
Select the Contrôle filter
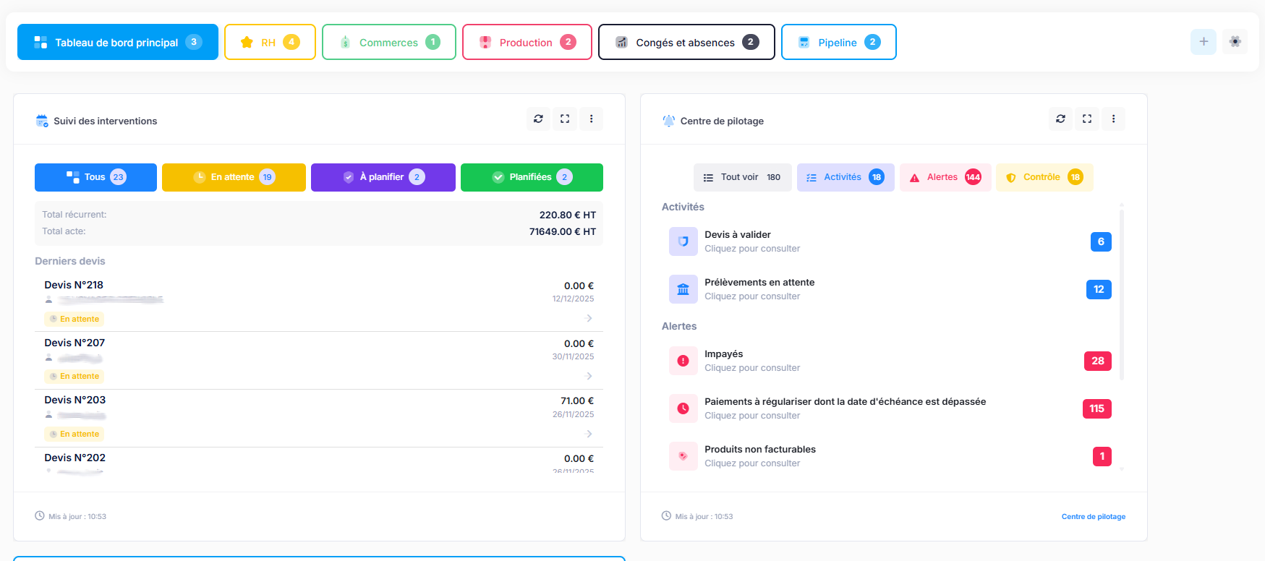pyautogui.click(x=1044, y=177)
